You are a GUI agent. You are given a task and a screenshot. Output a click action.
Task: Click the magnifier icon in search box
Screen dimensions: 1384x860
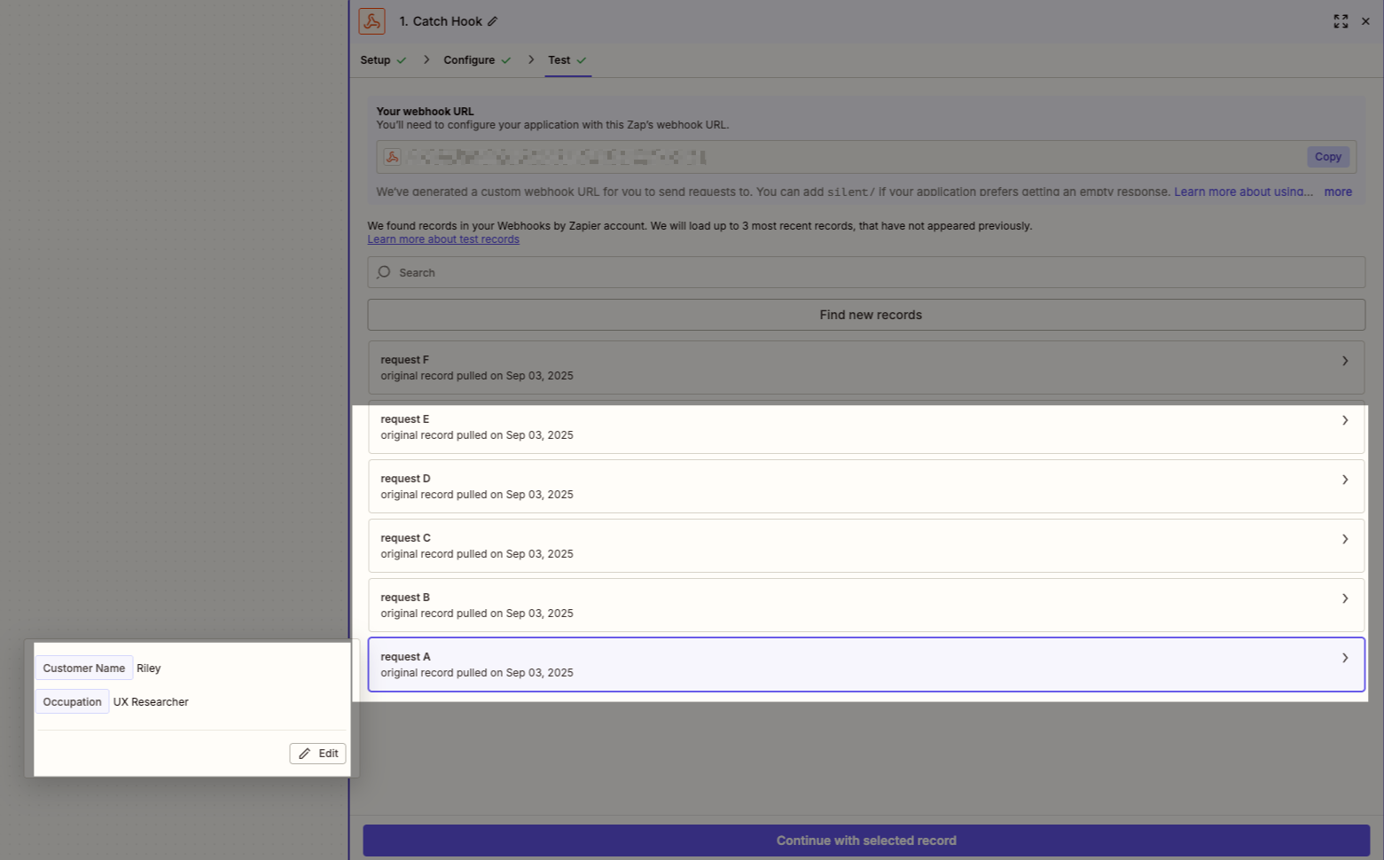[x=384, y=272]
